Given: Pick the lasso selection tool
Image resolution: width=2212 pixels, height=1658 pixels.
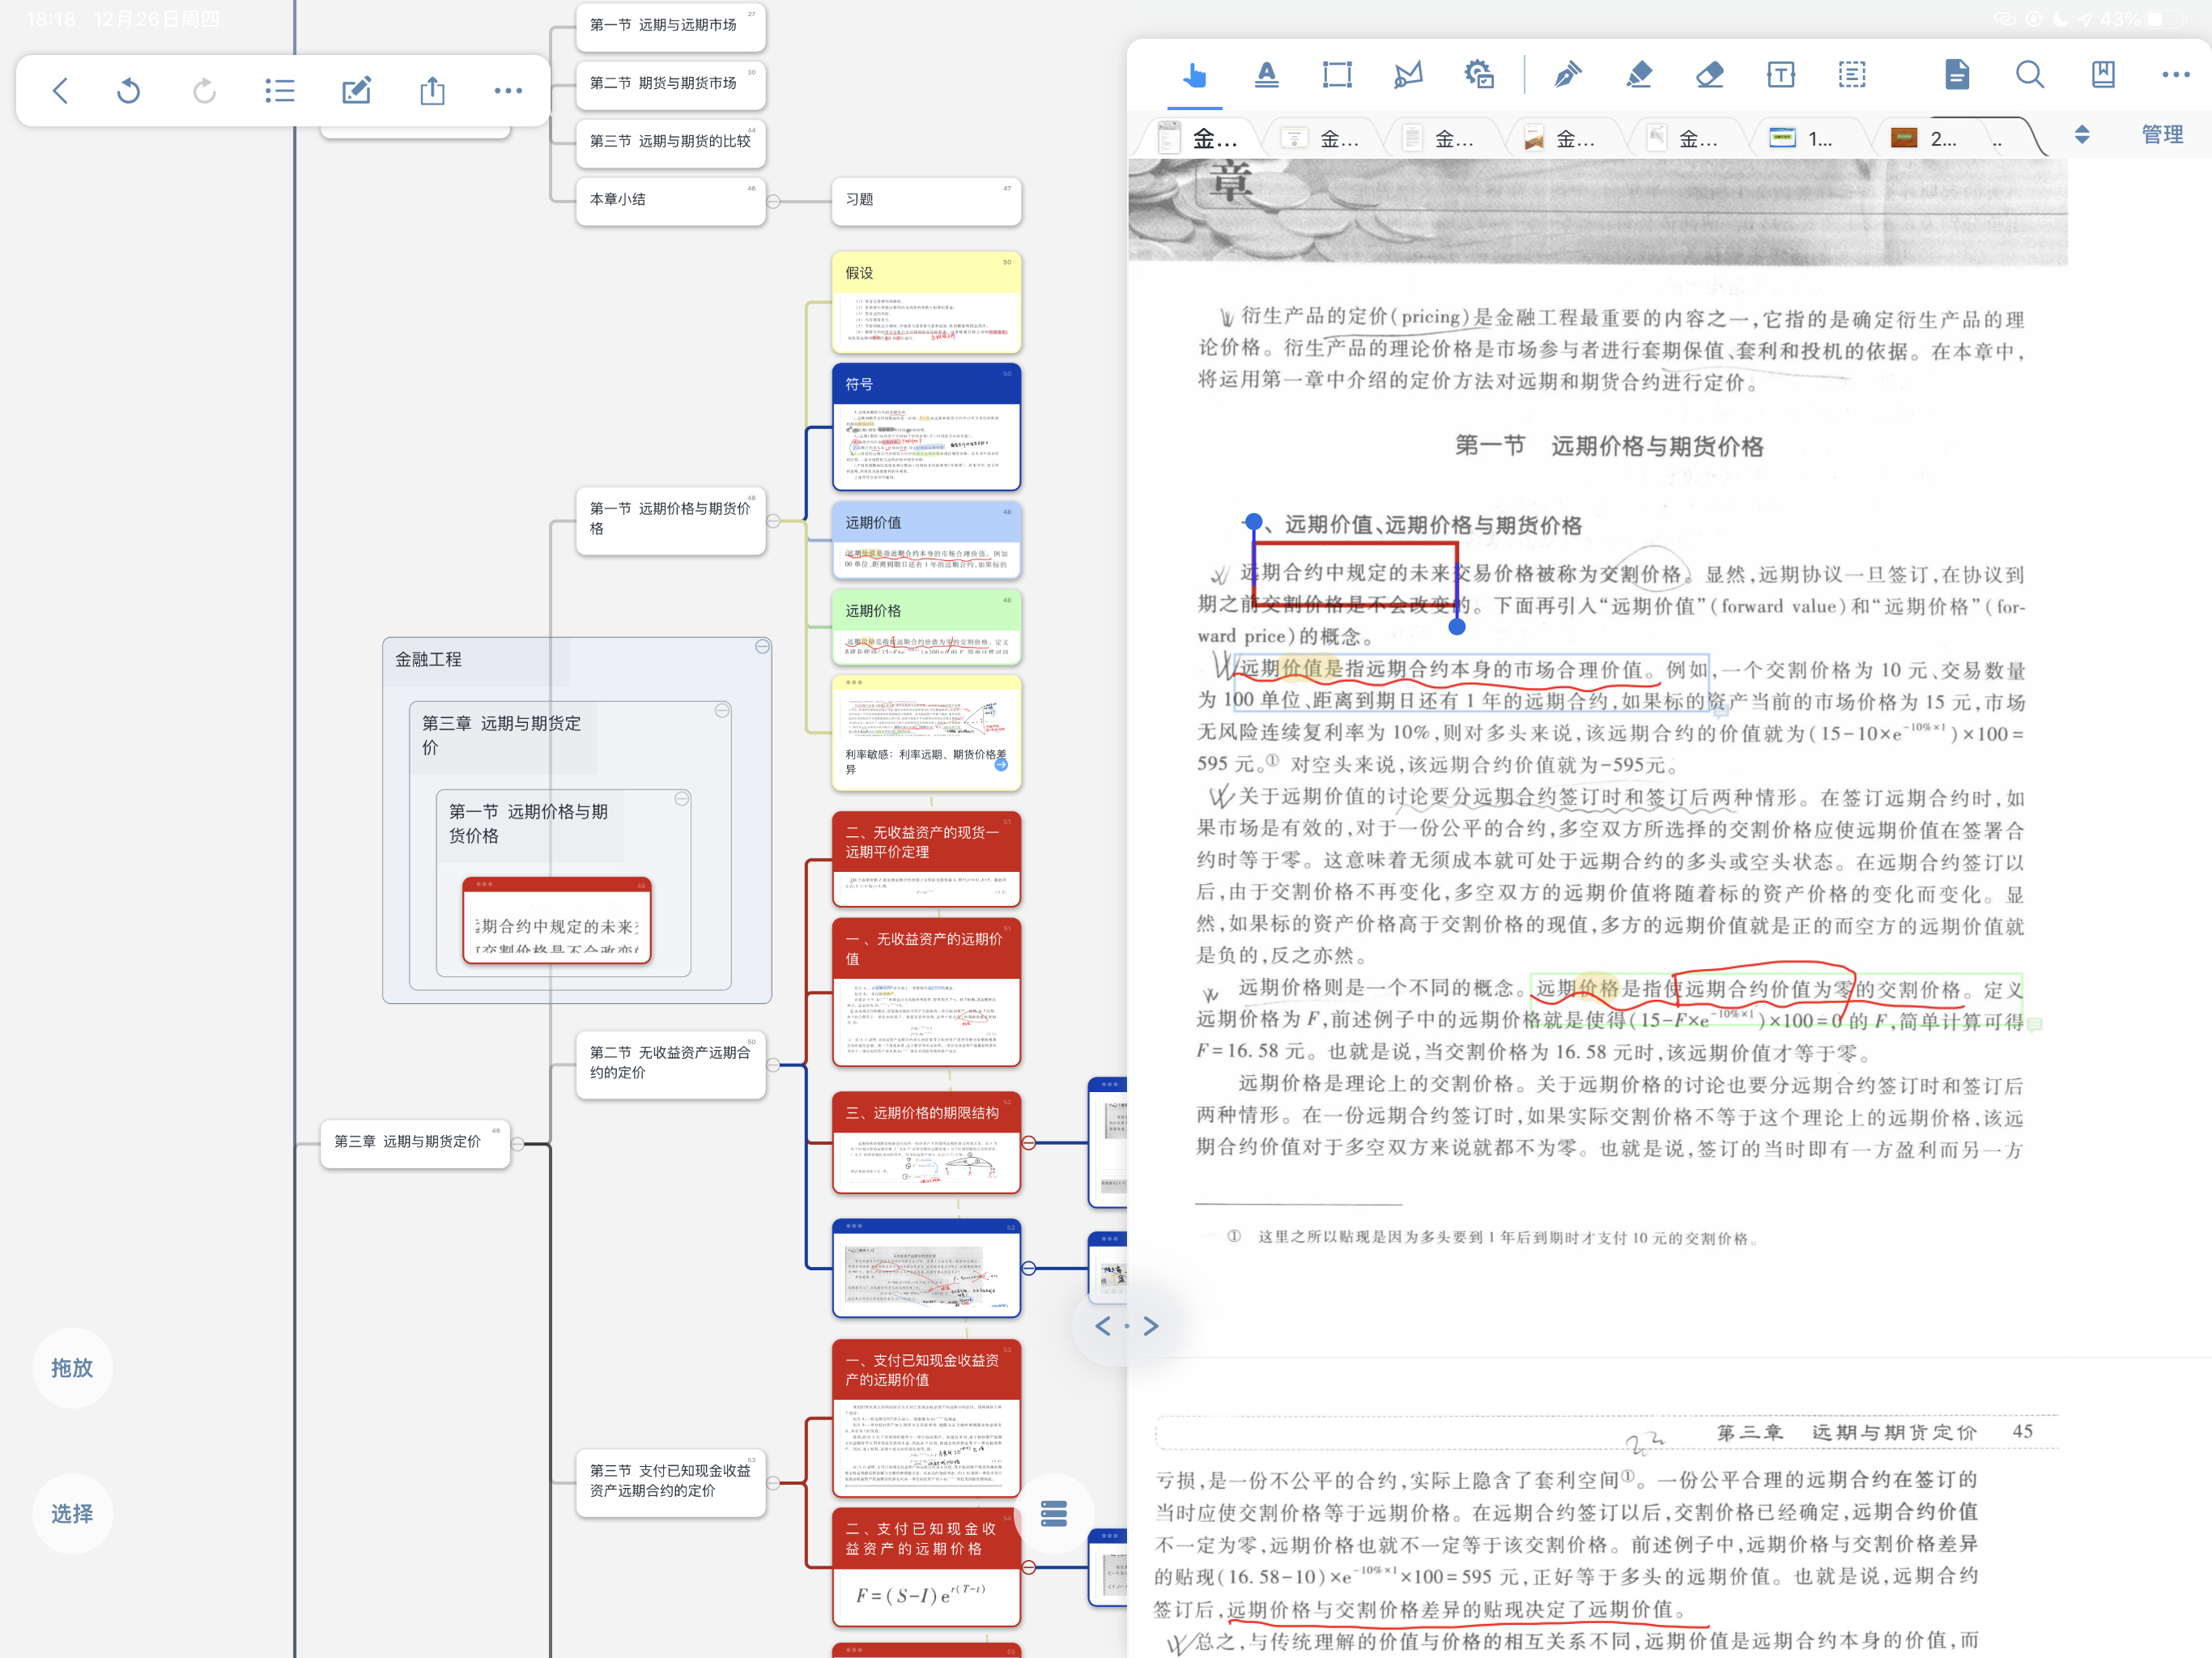Looking at the screenshot, I should (x=1408, y=75).
